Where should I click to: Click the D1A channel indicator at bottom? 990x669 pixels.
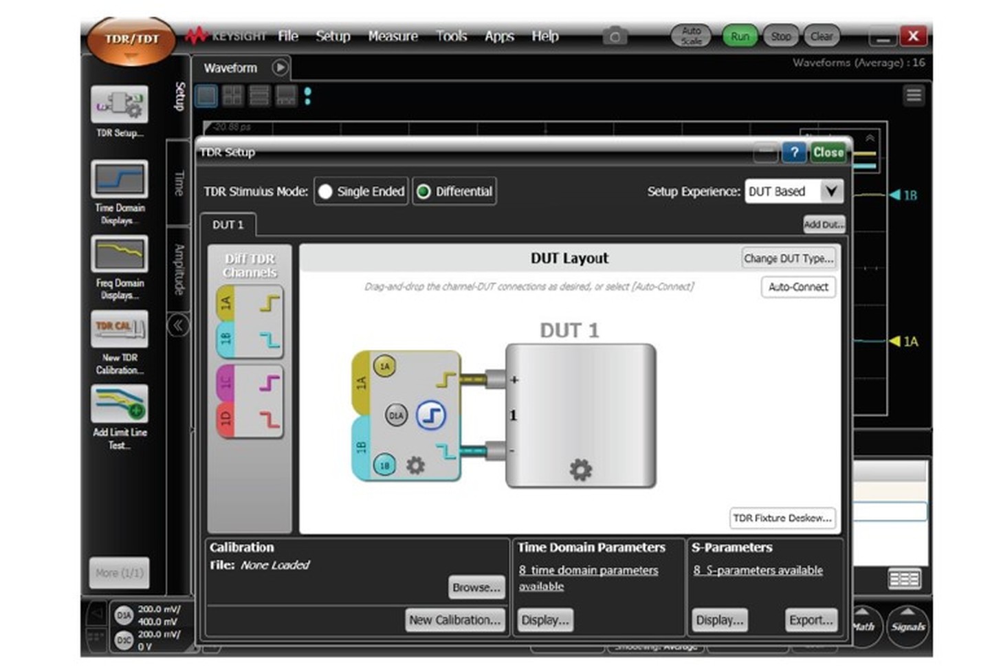pos(124,615)
